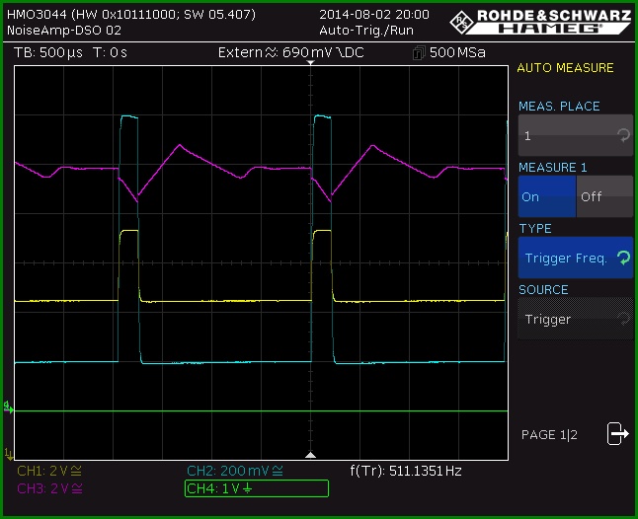Image resolution: width=638 pixels, height=519 pixels.
Task: Click the bottom white trigger position triangle
Action: click(x=310, y=455)
